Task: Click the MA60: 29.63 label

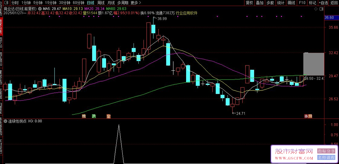Action: [x=116, y=9]
